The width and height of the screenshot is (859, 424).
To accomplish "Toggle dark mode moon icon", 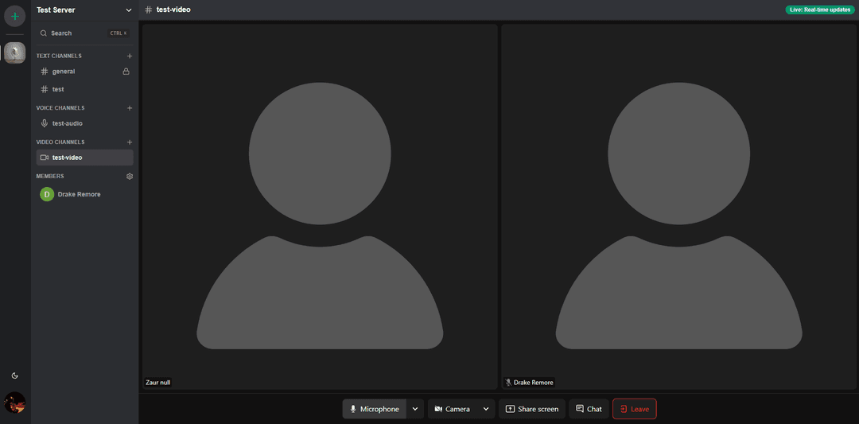I will (x=15, y=375).
